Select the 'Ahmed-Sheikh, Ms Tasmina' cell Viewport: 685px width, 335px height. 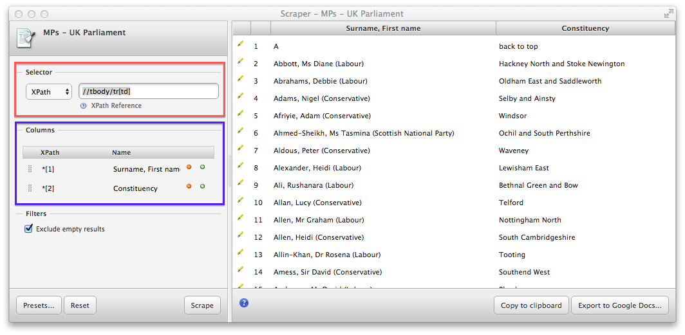[364, 133]
